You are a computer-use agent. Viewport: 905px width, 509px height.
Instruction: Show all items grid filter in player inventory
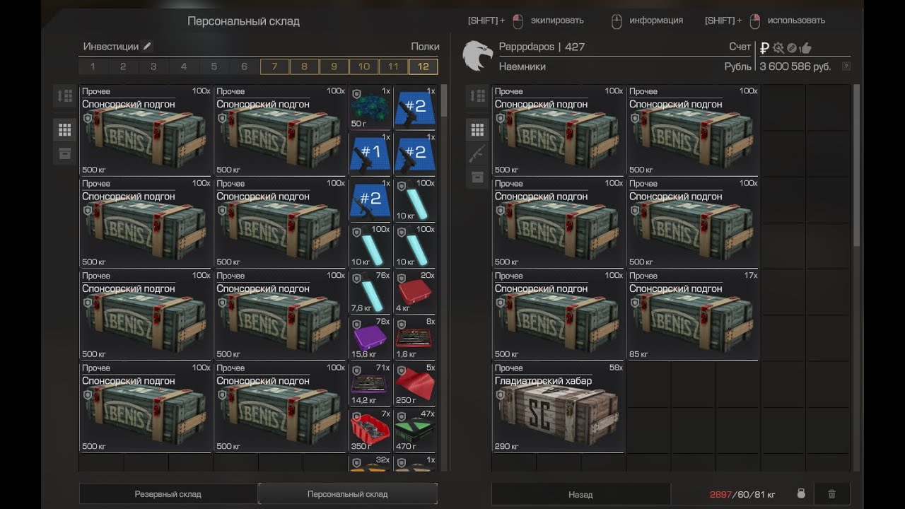pos(478,129)
